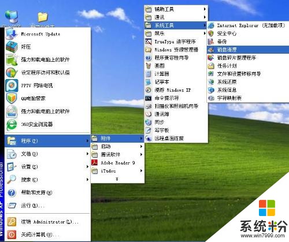Open 系统信息 icon
289x242 pixels.
[x=211, y=90]
